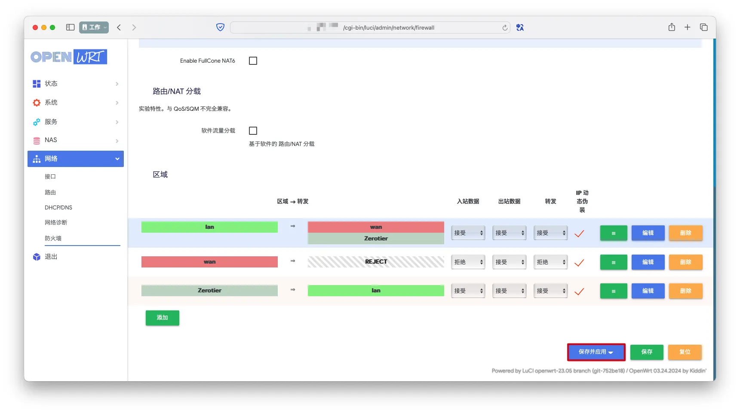
Task: Enable FullCone NAT6 checkbox
Action: (253, 61)
